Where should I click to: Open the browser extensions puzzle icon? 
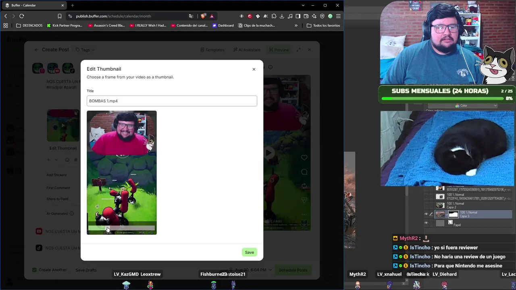coord(274,16)
